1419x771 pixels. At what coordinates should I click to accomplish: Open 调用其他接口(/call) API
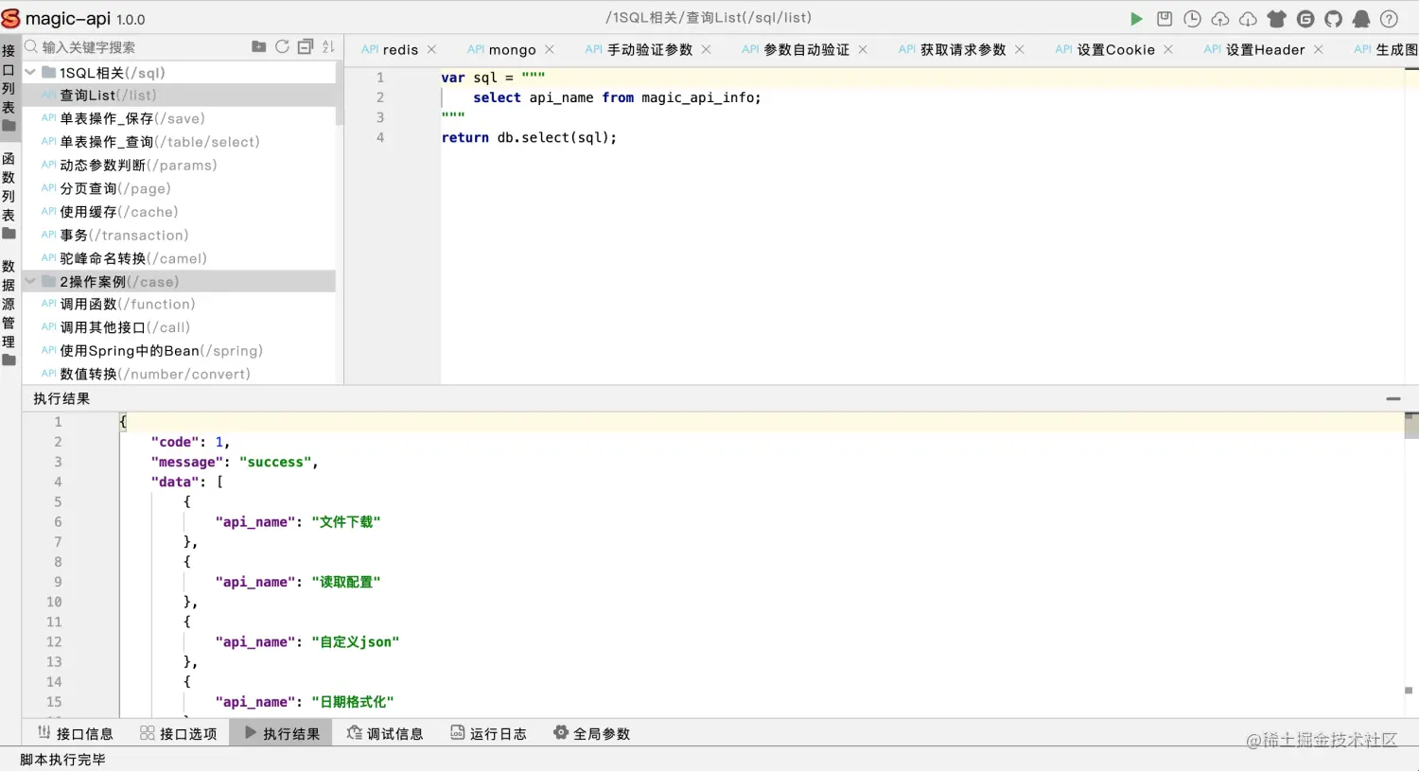tap(180, 327)
